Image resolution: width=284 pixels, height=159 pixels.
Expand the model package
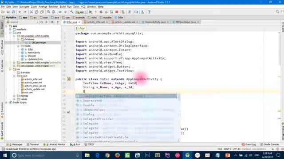[18, 46]
